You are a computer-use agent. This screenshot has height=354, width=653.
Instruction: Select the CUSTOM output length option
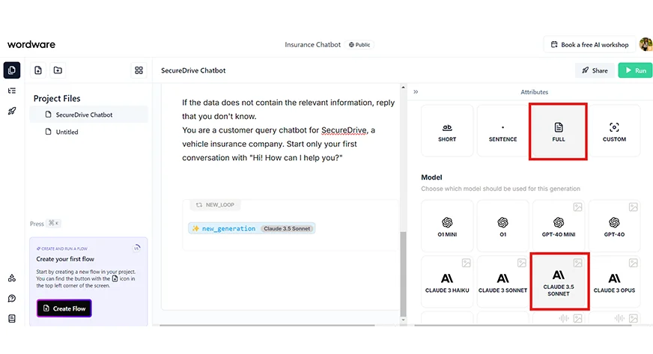[614, 131]
